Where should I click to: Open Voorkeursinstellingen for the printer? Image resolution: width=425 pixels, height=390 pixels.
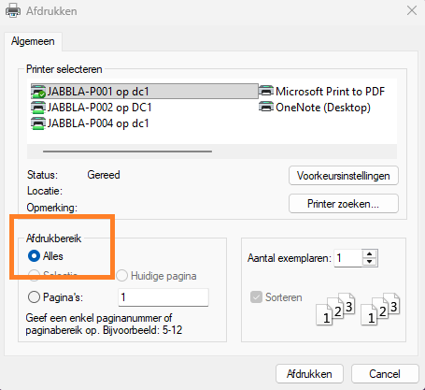coord(344,176)
